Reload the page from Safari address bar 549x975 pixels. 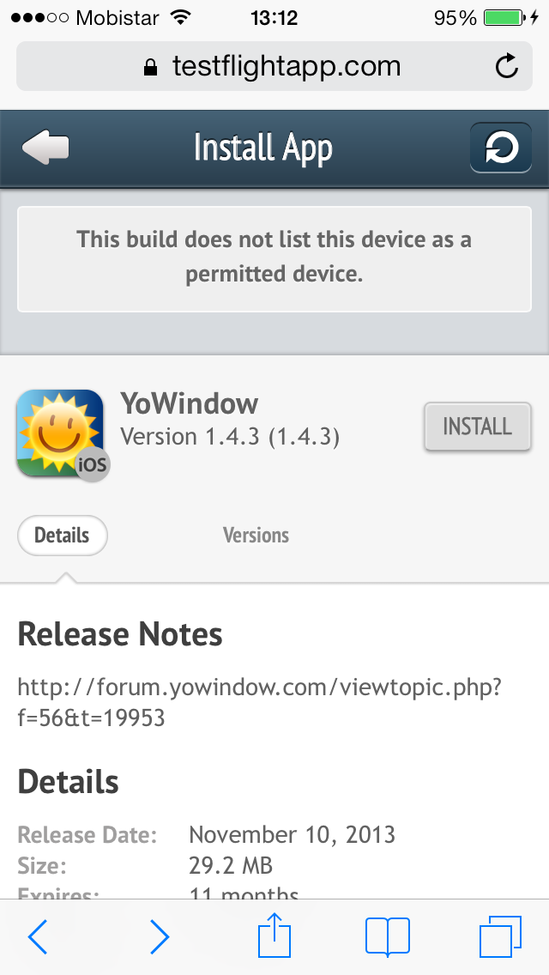click(x=507, y=67)
